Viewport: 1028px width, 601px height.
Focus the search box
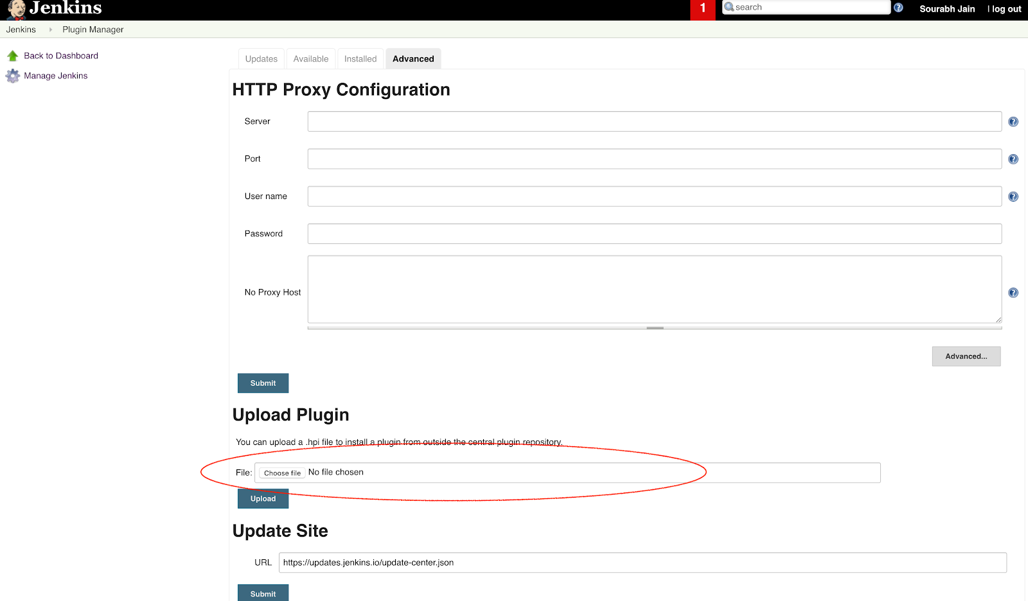coord(806,7)
